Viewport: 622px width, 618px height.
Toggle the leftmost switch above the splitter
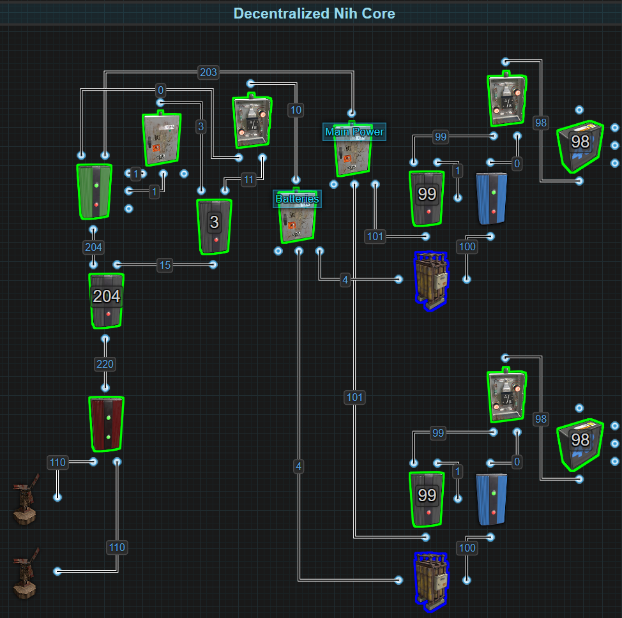(x=161, y=139)
